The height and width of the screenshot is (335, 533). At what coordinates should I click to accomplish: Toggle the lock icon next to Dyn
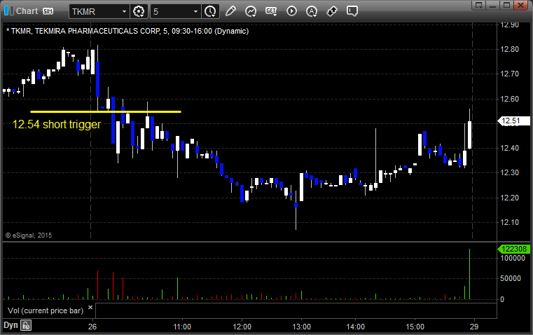click(x=26, y=325)
